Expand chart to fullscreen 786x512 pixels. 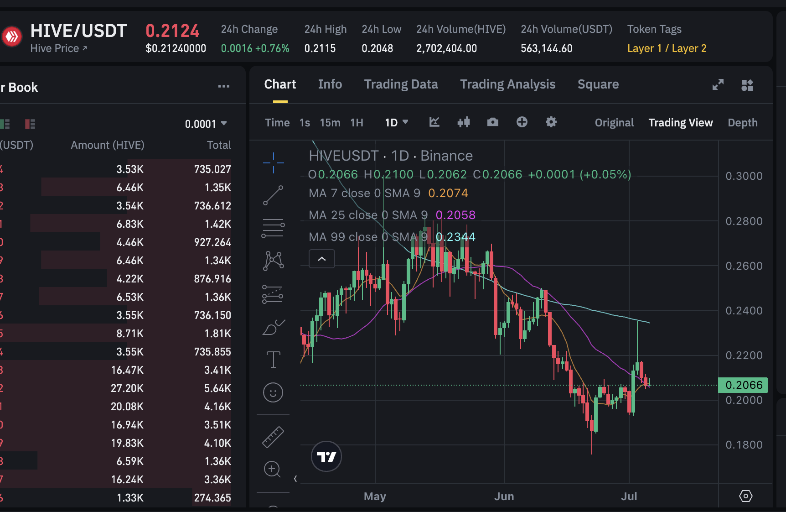(x=718, y=85)
